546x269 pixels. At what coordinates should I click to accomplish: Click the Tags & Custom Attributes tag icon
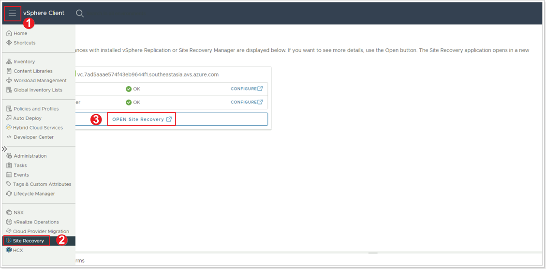[x=9, y=184]
